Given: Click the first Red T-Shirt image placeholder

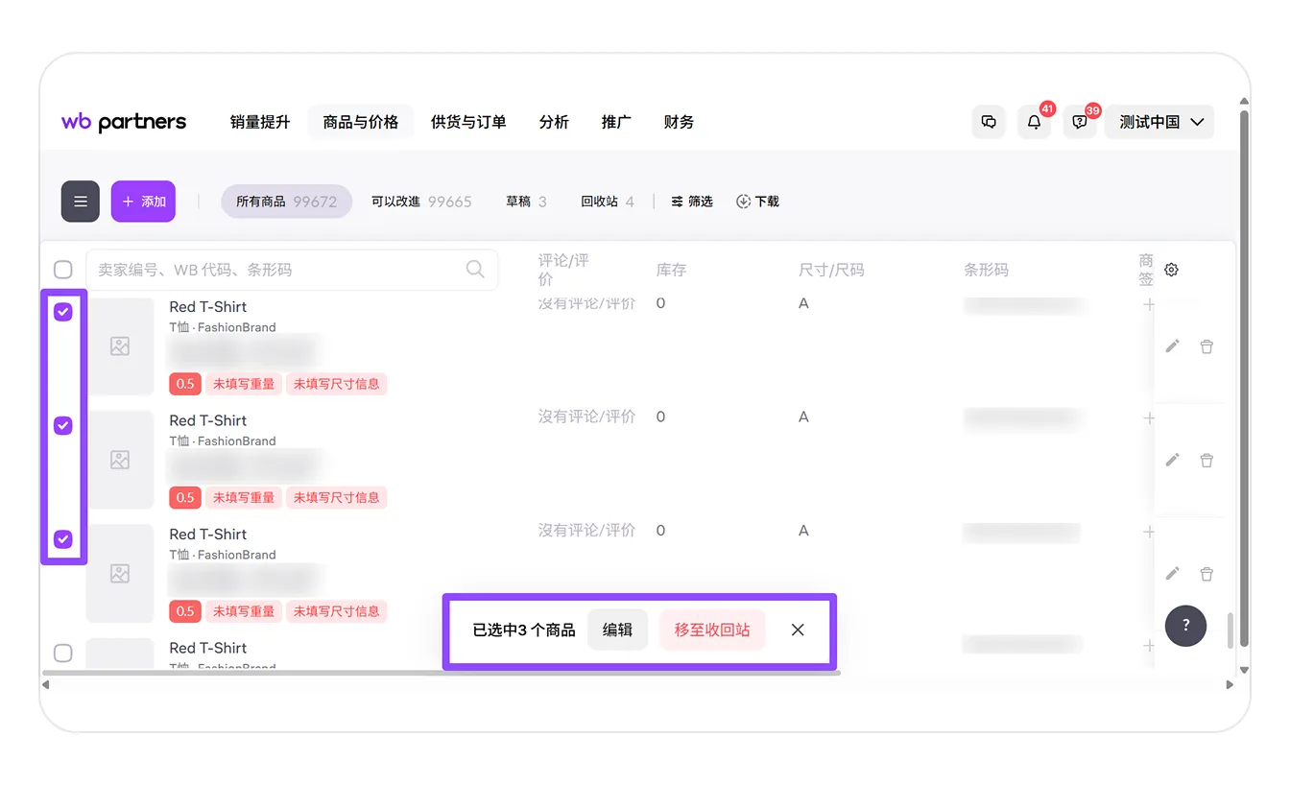Looking at the screenshot, I should pyautogui.click(x=120, y=346).
